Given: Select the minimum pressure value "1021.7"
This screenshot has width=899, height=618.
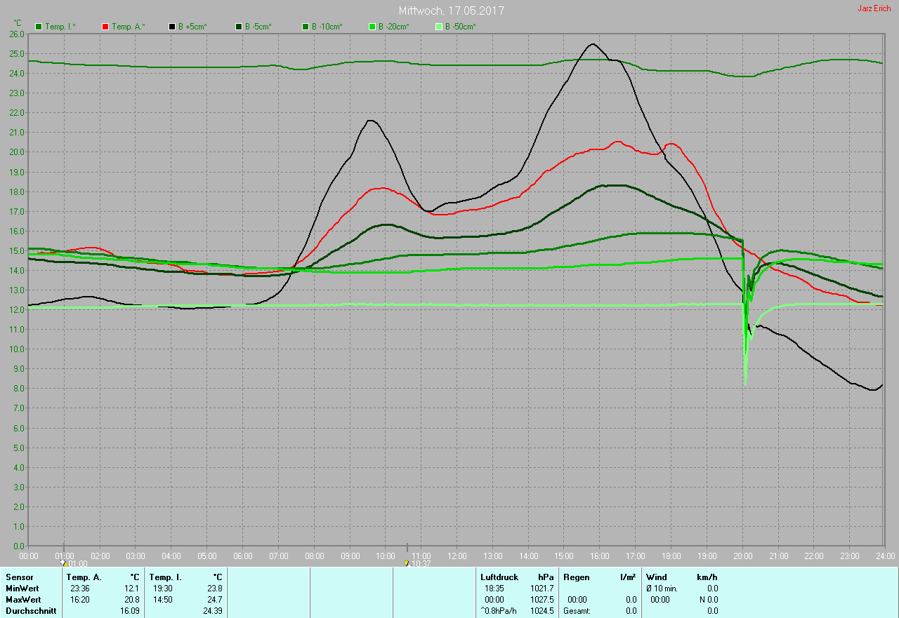Looking at the screenshot, I should coord(542,589).
